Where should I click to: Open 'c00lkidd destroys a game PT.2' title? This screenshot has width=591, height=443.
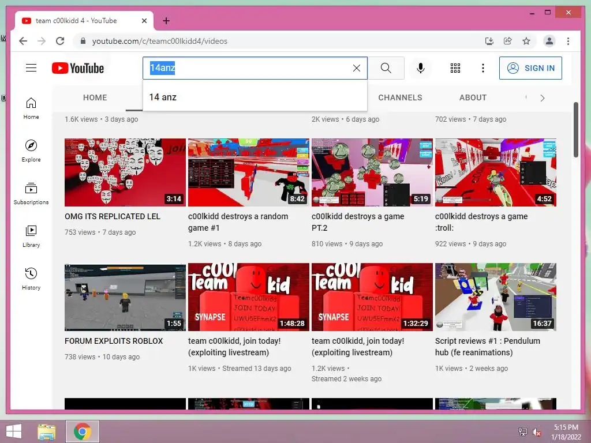358,222
